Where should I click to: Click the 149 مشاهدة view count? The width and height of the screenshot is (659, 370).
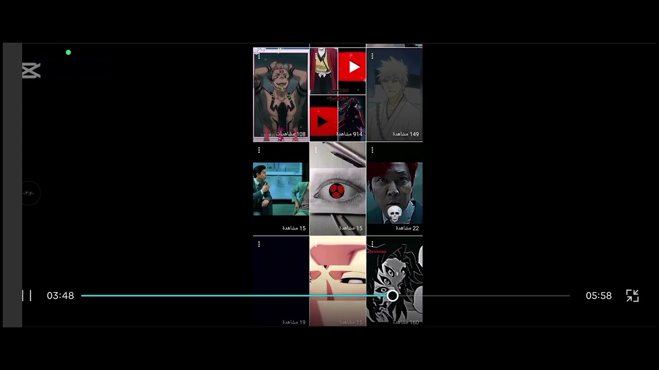[406, 134]
